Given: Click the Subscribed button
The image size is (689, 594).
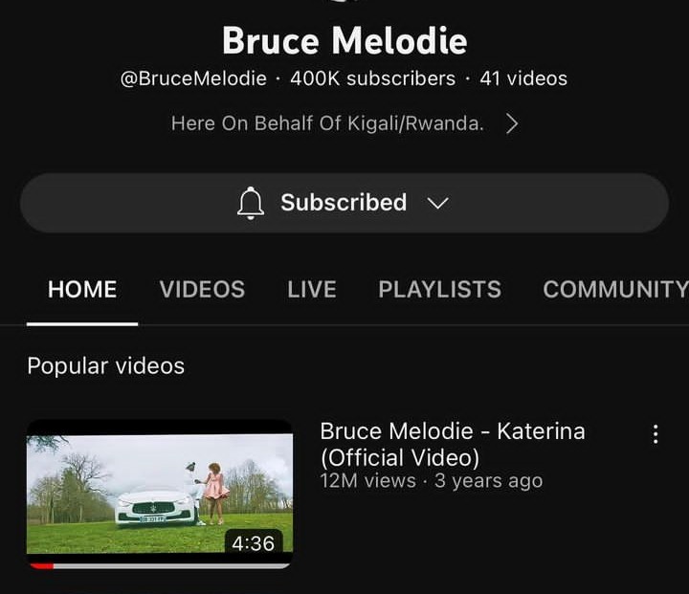Looking at the screenshot, I should [x=344, y=203].
